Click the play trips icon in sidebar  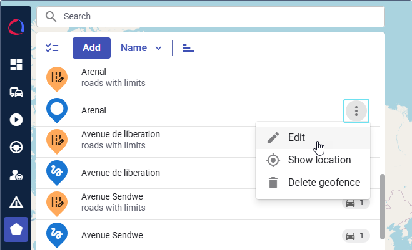pos(16,120)
